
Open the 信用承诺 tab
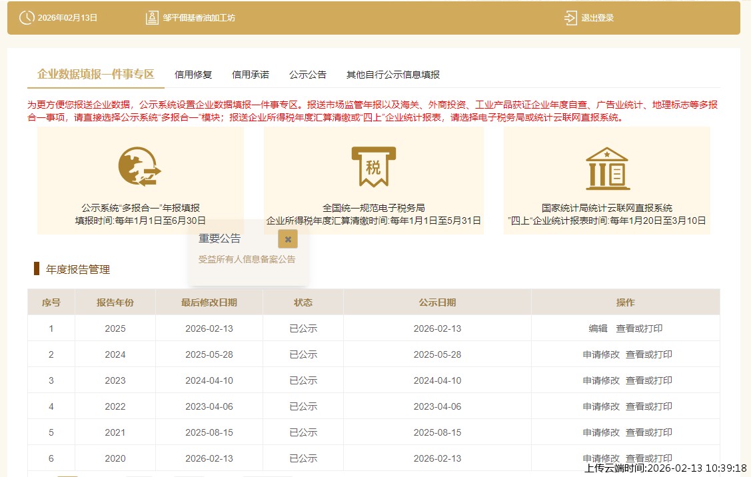click(249, 74)
